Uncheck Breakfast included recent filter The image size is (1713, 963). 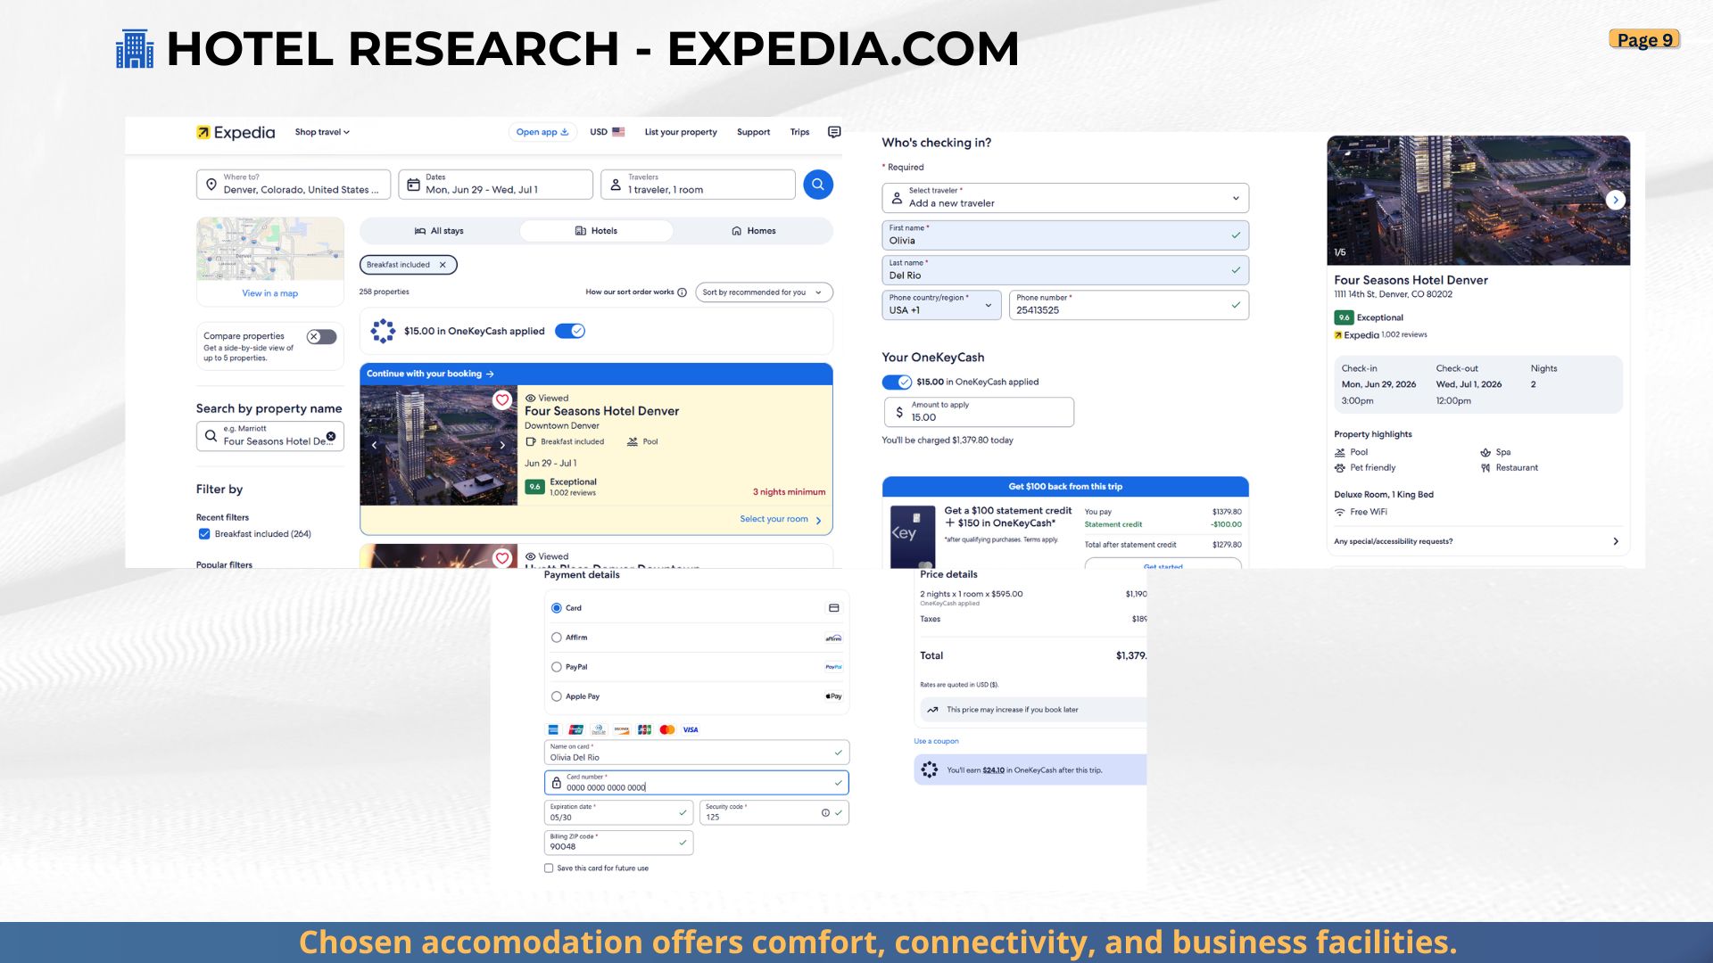(x=204, y=534)
